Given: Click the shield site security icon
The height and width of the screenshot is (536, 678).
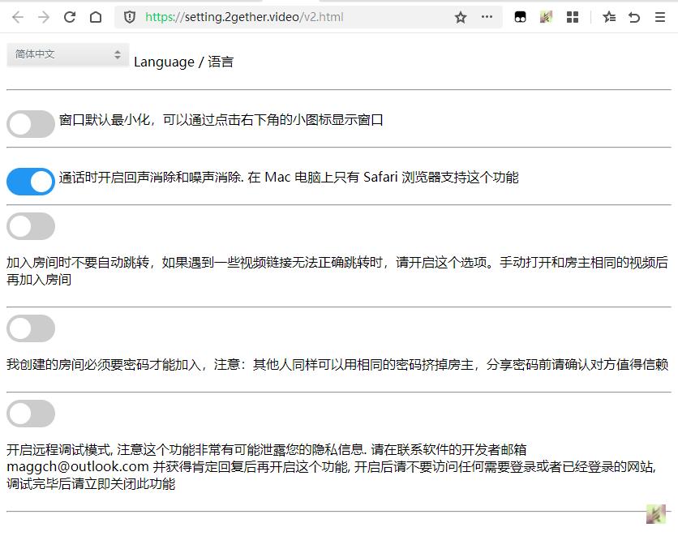Looking at the screenshot, I should click(x=130, y=17).
